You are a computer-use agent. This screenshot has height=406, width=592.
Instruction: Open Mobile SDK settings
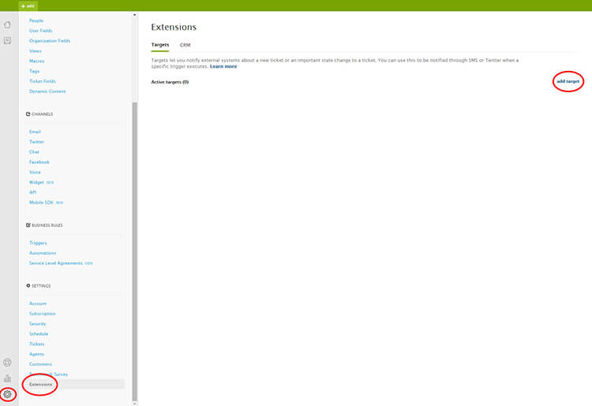pyautogui.click(x=41, y=203)
